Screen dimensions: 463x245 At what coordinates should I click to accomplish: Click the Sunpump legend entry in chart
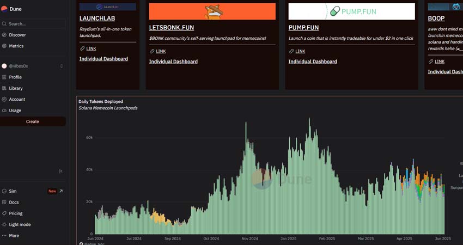[x=456, y=188]
